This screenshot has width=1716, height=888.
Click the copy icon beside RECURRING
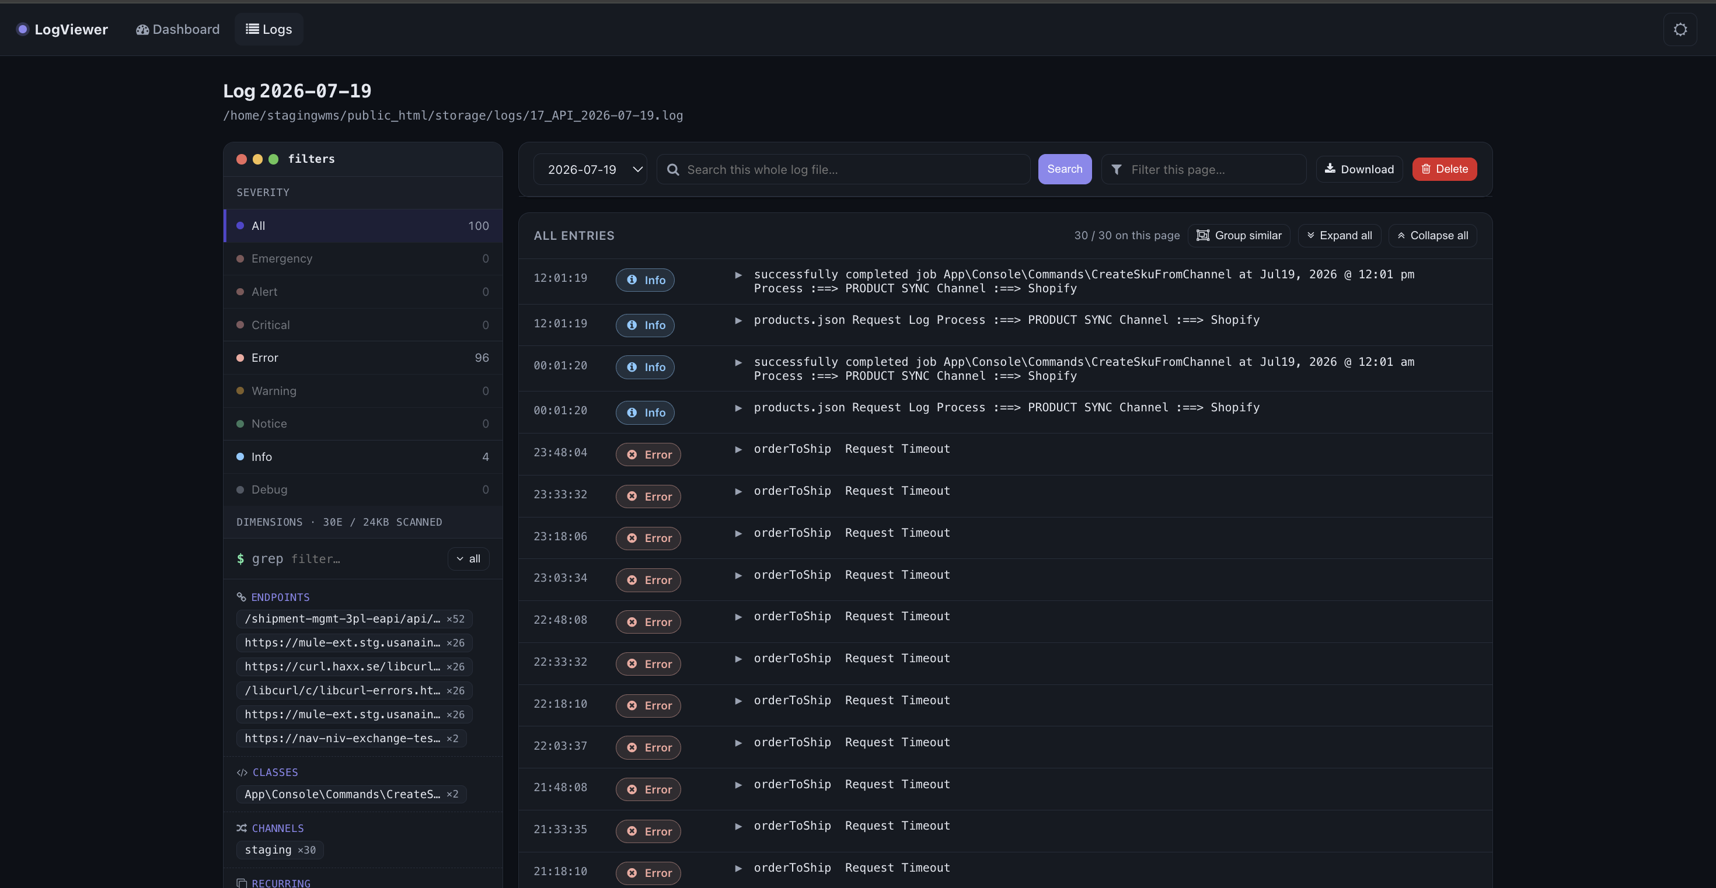(x=242, y=883)
